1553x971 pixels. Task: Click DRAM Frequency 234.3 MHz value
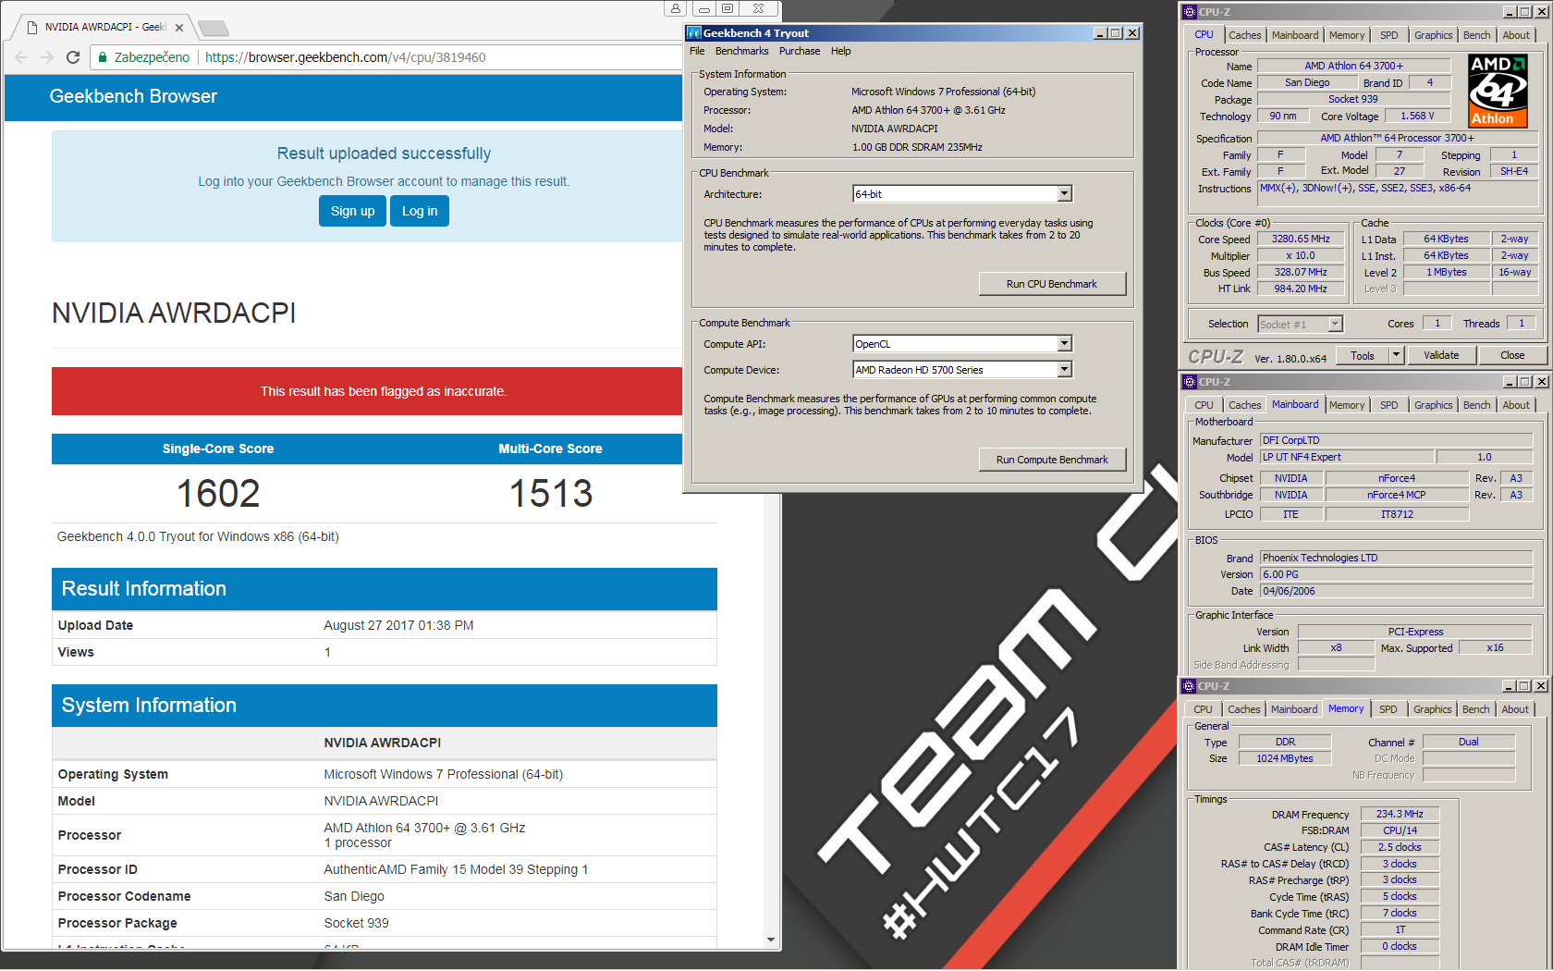(x=1400, y=814)
